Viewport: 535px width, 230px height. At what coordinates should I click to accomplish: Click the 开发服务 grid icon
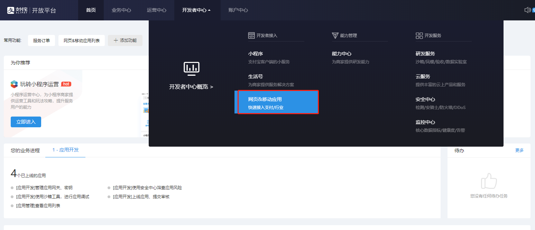pos(419,36)
